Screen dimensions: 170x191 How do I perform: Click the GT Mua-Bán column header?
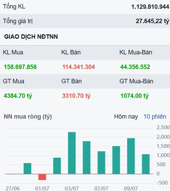136,81
